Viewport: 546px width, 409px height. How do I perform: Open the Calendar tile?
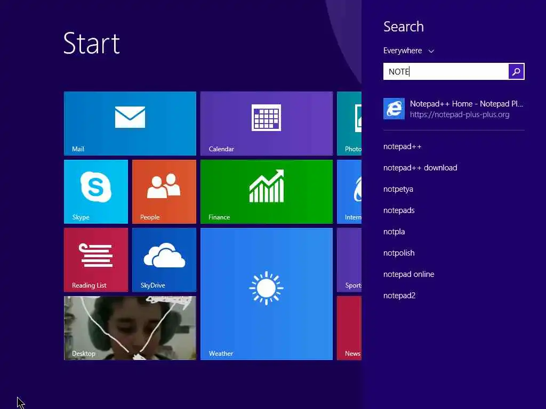coord(267,124)
